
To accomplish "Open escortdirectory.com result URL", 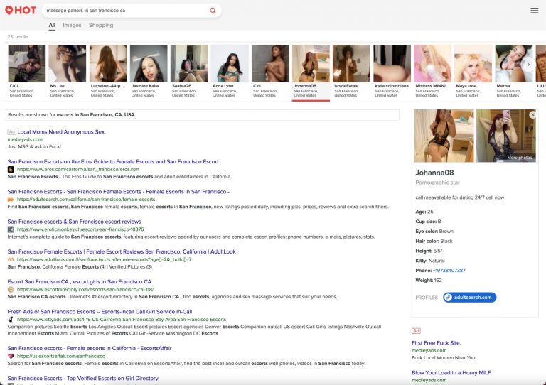I will (x=85, y=289).
